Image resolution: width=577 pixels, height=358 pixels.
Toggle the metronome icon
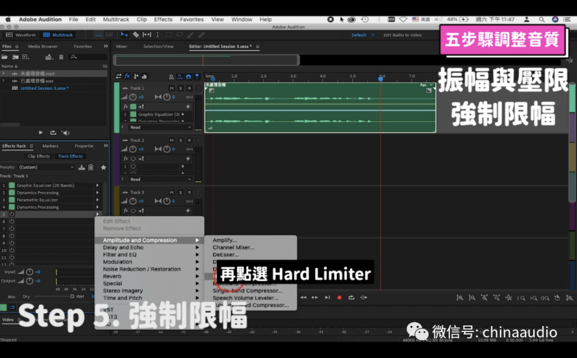pyautogui.click(x=171, y=76)
